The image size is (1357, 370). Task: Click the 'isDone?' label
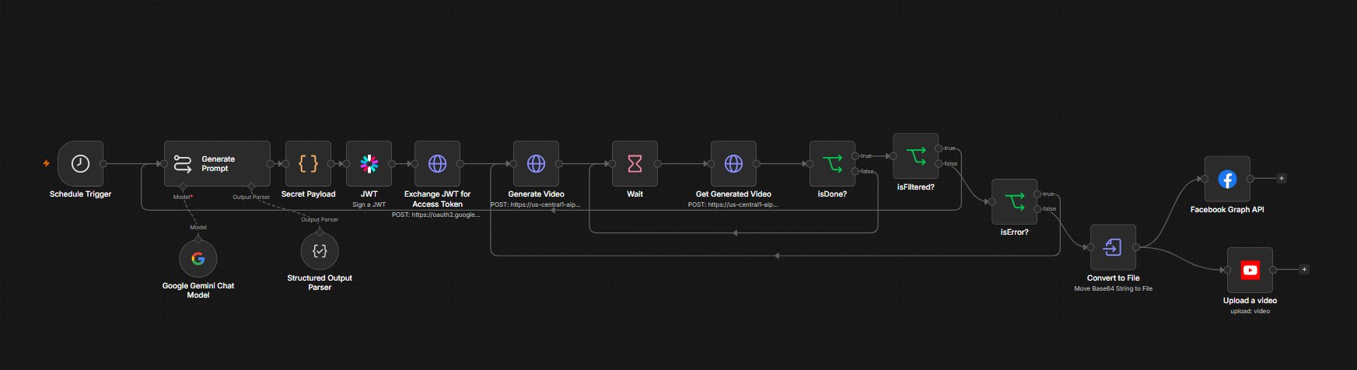832,194
